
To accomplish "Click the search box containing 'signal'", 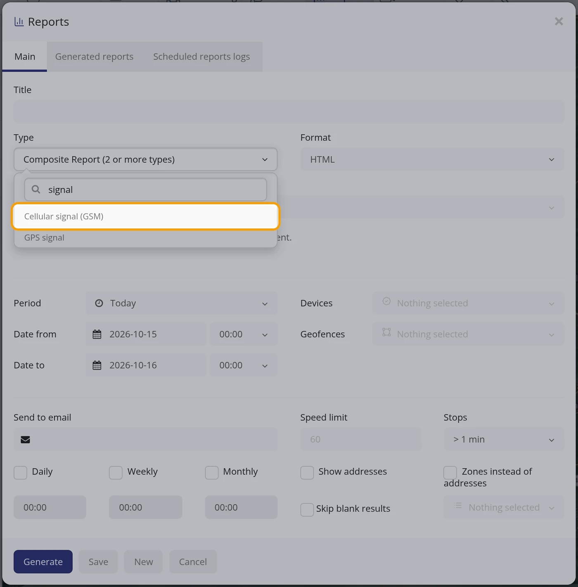I will click(145, 189).
